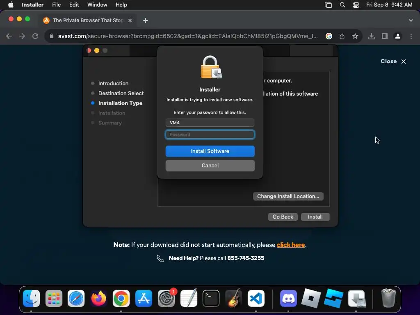Image resolution: width=420 pixels, height=315 pixels.
Task: Open Launchpad from the dock
Action: (54, 298)
